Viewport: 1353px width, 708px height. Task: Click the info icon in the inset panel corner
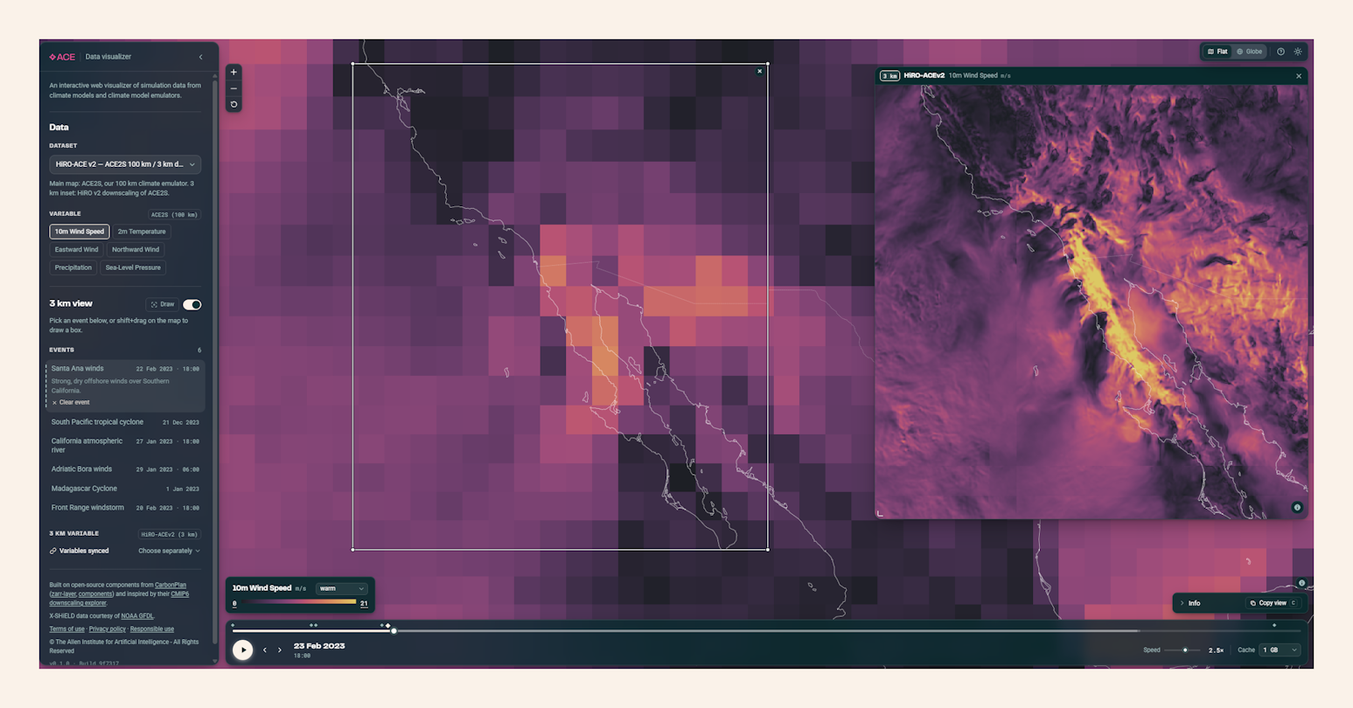pos(1297,507)
